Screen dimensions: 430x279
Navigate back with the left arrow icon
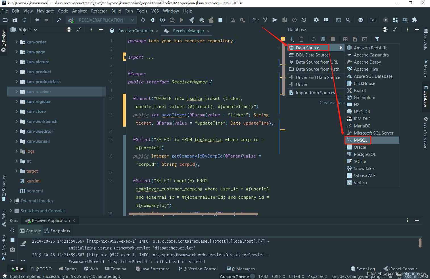pos(37,20)
